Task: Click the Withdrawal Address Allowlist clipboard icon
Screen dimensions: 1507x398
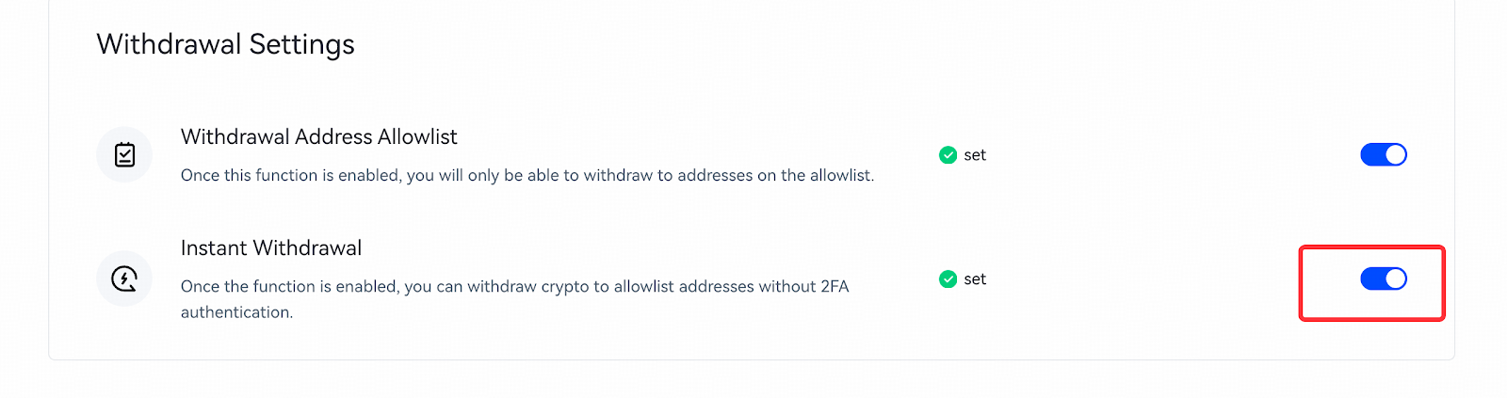Action: click(124, 154)
